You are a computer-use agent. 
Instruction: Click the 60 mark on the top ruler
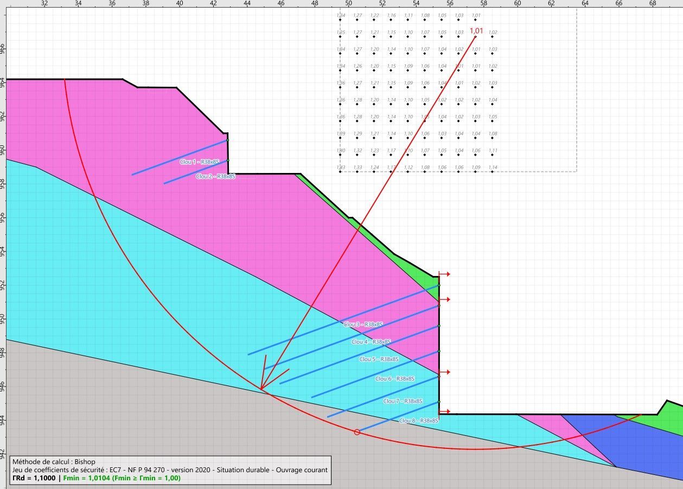[x=518, y=4]
